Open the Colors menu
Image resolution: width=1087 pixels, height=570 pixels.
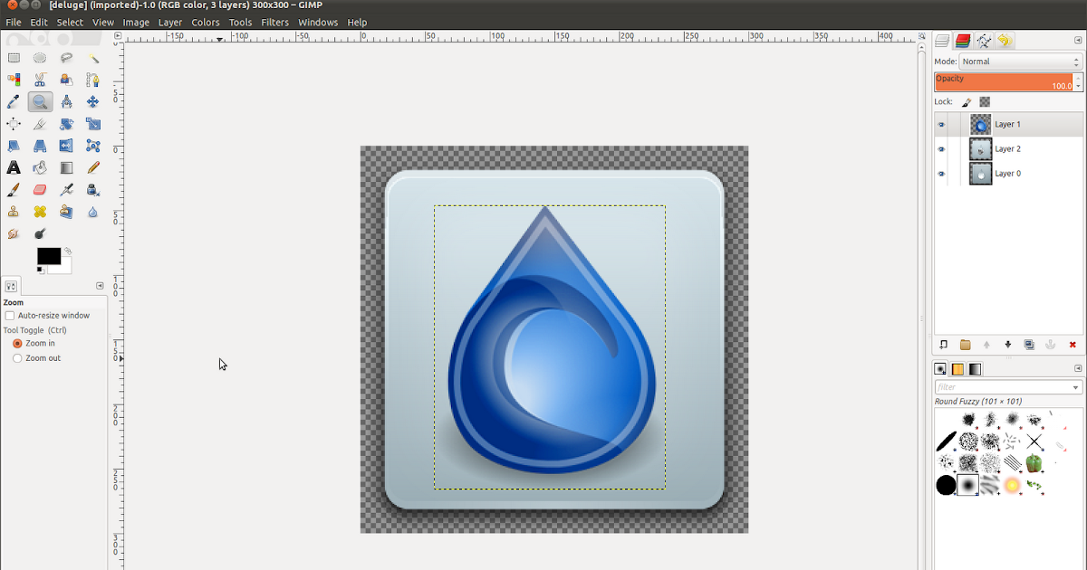(x=206, y=22)
